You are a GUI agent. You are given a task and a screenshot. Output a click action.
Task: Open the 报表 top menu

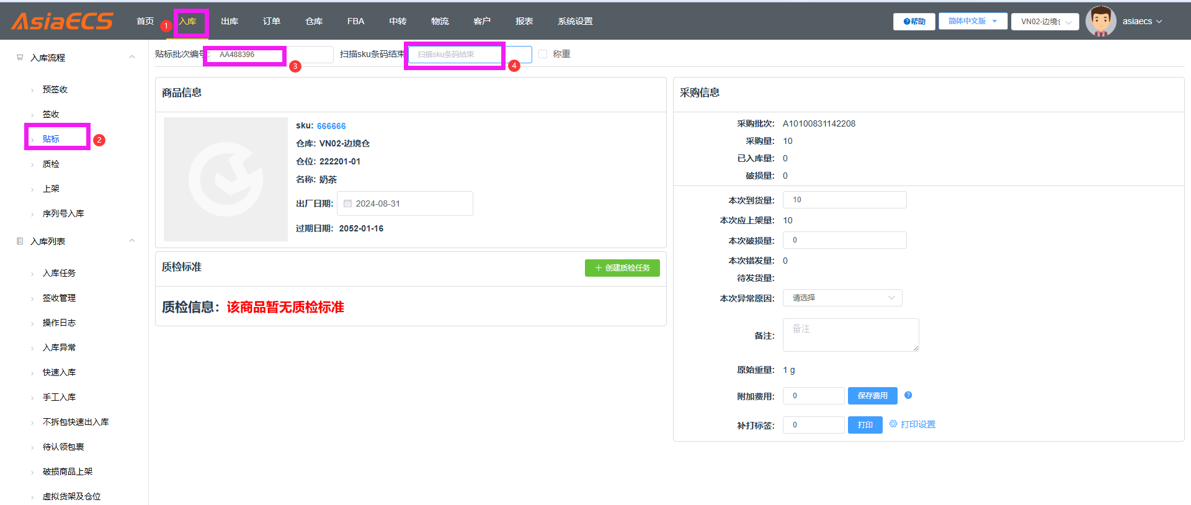[x=524, y=21]
